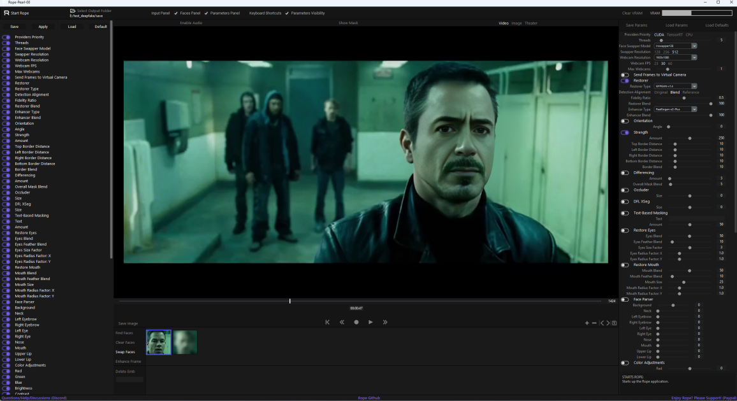Toggle Upper Lip visibility in left list
This screenshot has width=737, height=401.
point(6,354)
